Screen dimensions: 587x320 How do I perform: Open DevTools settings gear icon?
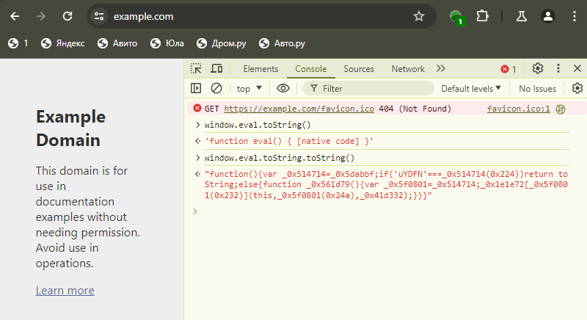(x=538, y=69)
